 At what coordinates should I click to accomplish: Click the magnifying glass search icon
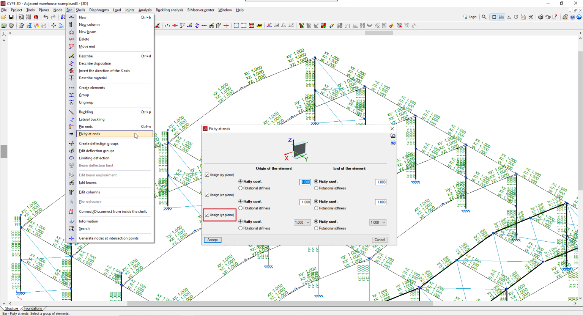click(484, 17)
